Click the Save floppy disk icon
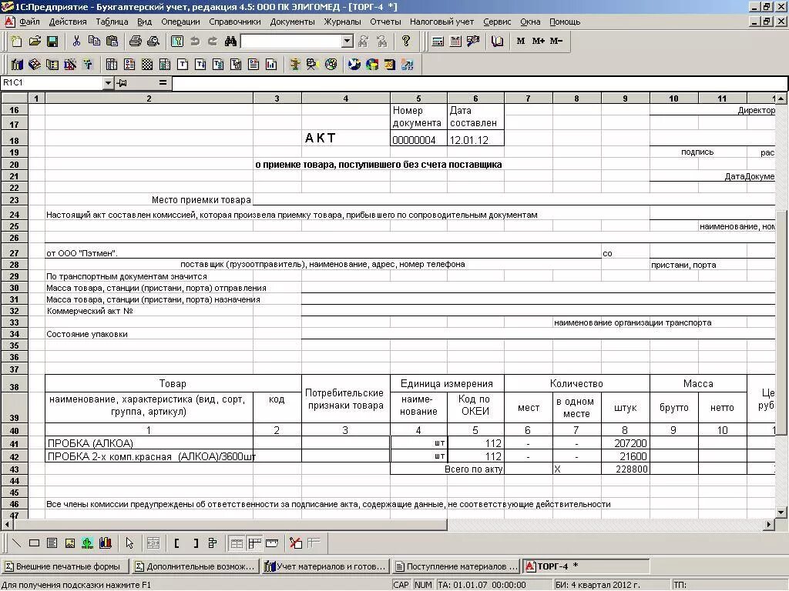Screen dimensions: 789x591 click(x=52, y=42)
